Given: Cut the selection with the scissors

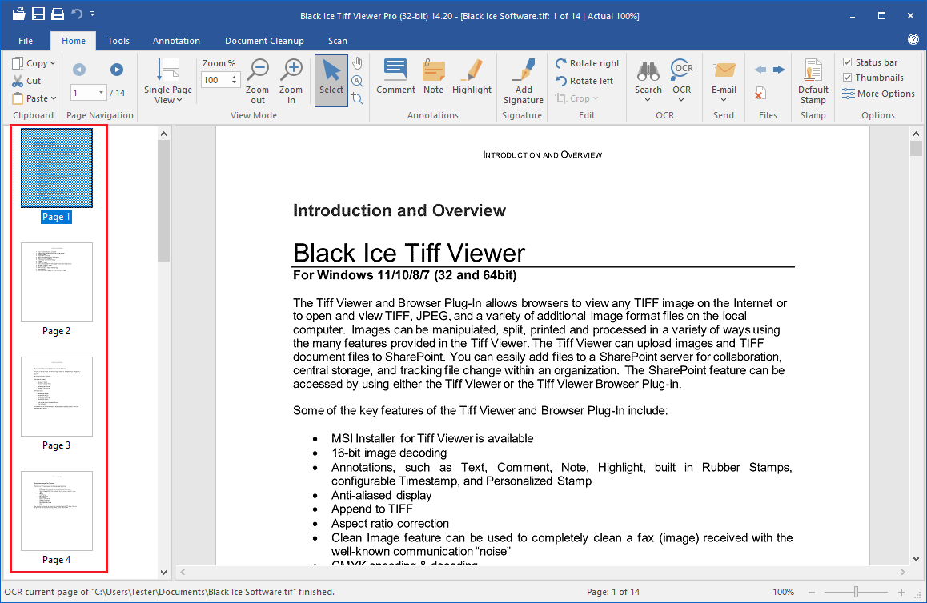Looking at the screenshot, I should tap(27, 80).
